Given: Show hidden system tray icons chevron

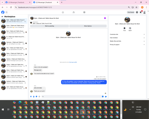Looking at the screenshot, I should click(x=130, y=109).
